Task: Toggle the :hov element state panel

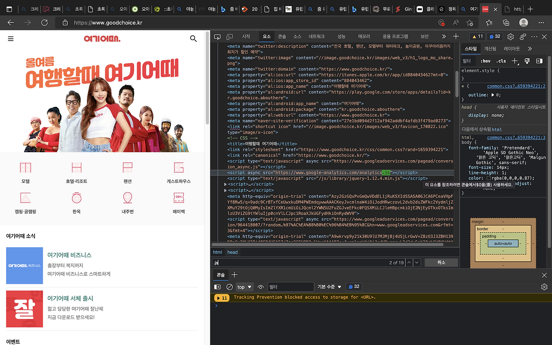Action: [x=486, y=61]
